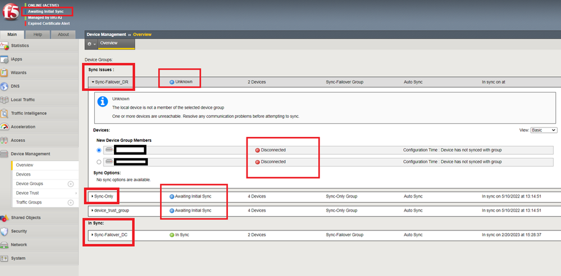
Task: Click the iApps sidebar icon
Action: 5,59
